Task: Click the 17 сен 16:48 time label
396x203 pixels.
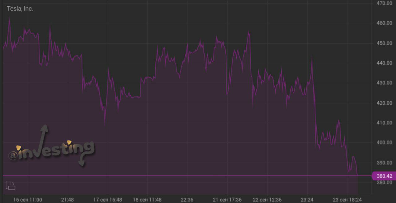Action: 108,200
